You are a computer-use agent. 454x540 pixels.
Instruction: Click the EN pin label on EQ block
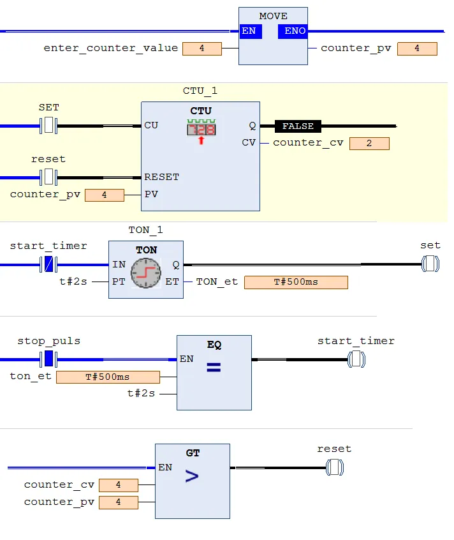(186, 359)
